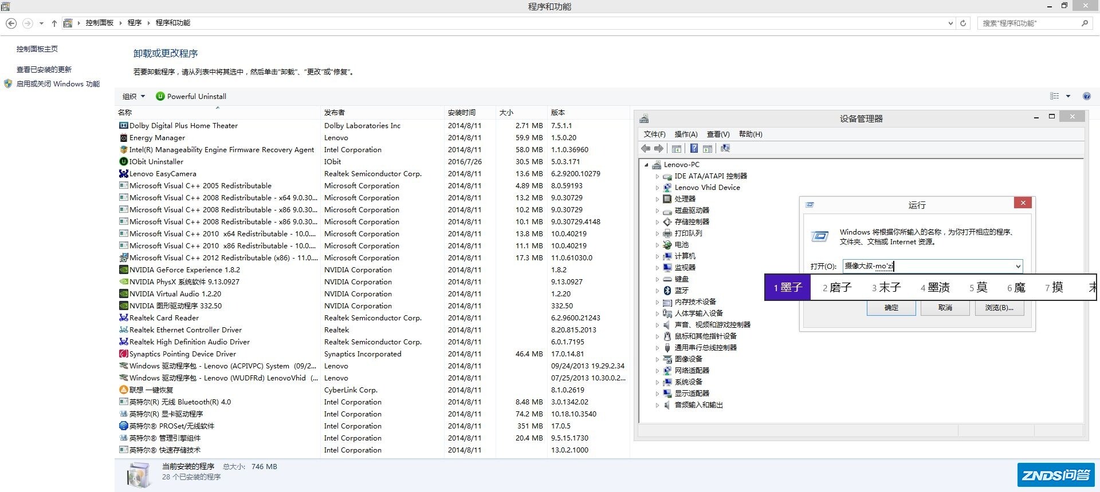Click the print queue device icon
1100x492 pixels.
point(667,233)
